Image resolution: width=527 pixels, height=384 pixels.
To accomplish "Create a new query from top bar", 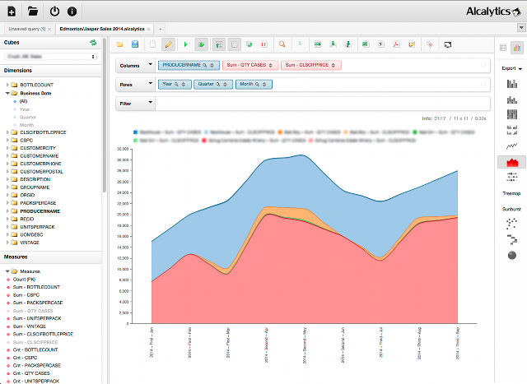I will pyautogui.click(x=12, y=12).
